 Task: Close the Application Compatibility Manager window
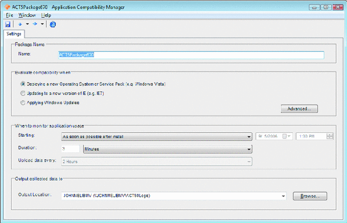click(338, 7)
